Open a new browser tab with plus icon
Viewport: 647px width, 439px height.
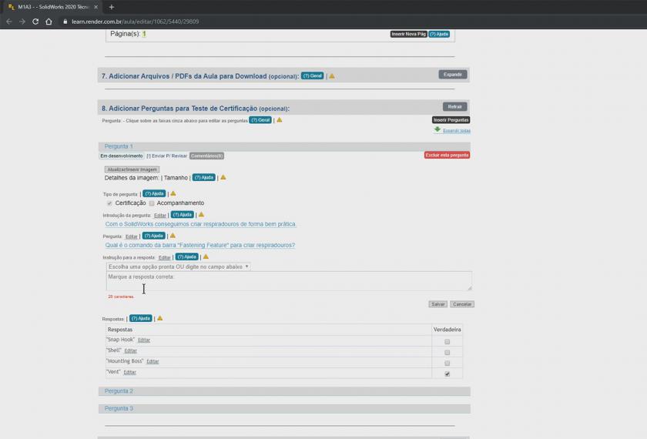111,7
